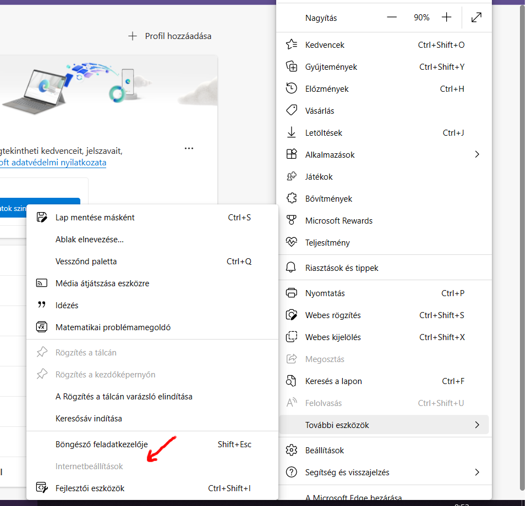Click the Shift+Esc shortcut text

coord(234,444)
